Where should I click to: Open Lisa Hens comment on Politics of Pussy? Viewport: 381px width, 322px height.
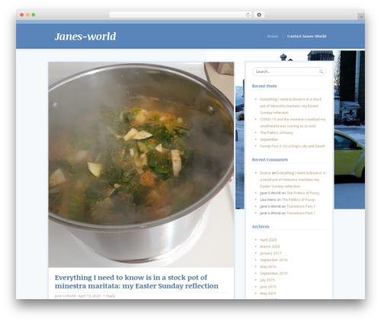(298, 199)
